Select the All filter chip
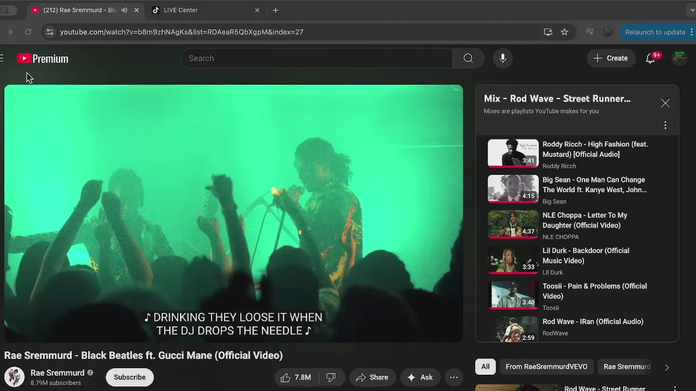The height and width of the screenshot is (391, 696). coord(486,367)
